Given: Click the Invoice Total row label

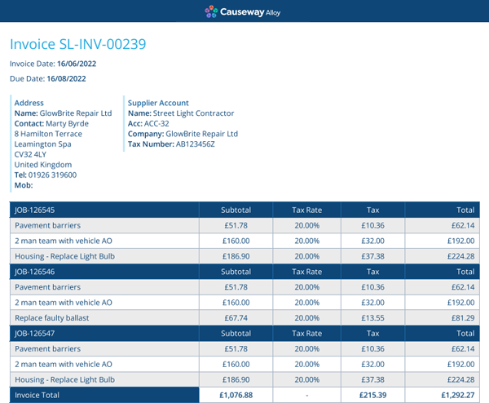Looking at the screenshot, I should coord(37,395).
